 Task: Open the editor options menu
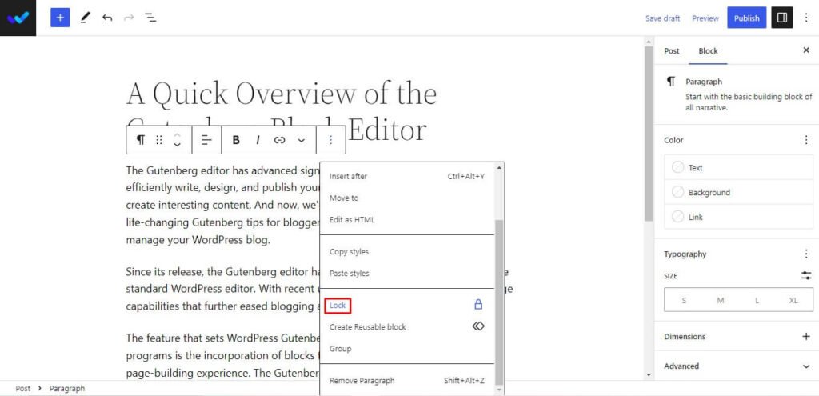[806, 18]
